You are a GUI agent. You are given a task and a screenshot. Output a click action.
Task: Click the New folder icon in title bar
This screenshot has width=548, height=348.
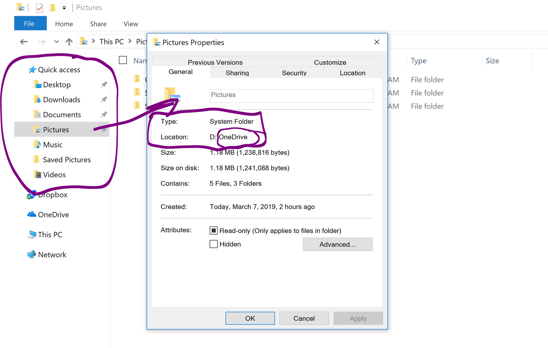click(x=53, y=8)
